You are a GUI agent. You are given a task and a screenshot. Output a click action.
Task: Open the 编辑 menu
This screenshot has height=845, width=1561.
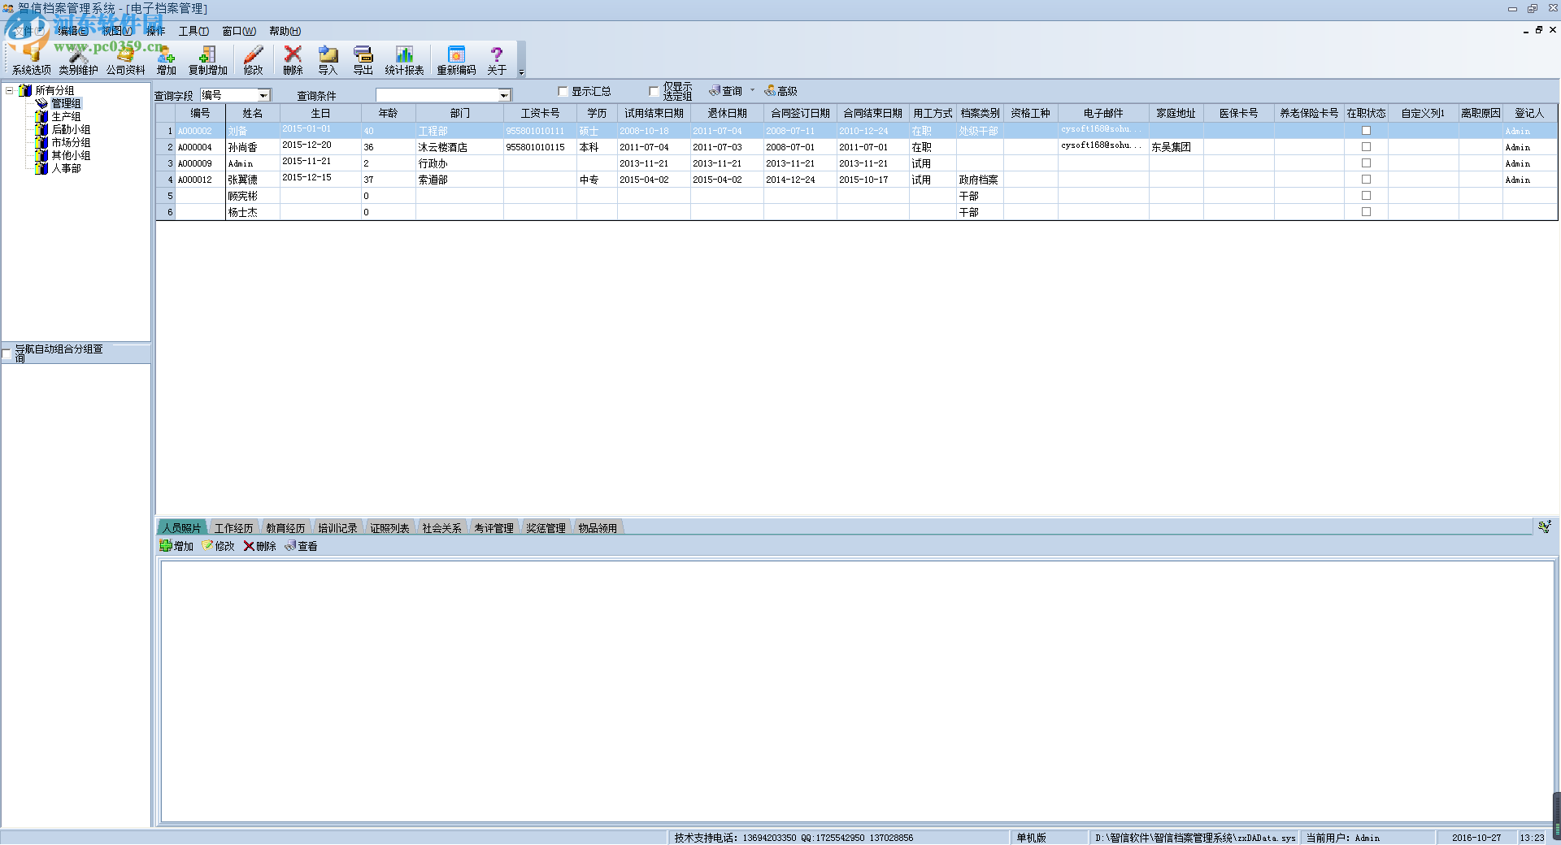72,31
